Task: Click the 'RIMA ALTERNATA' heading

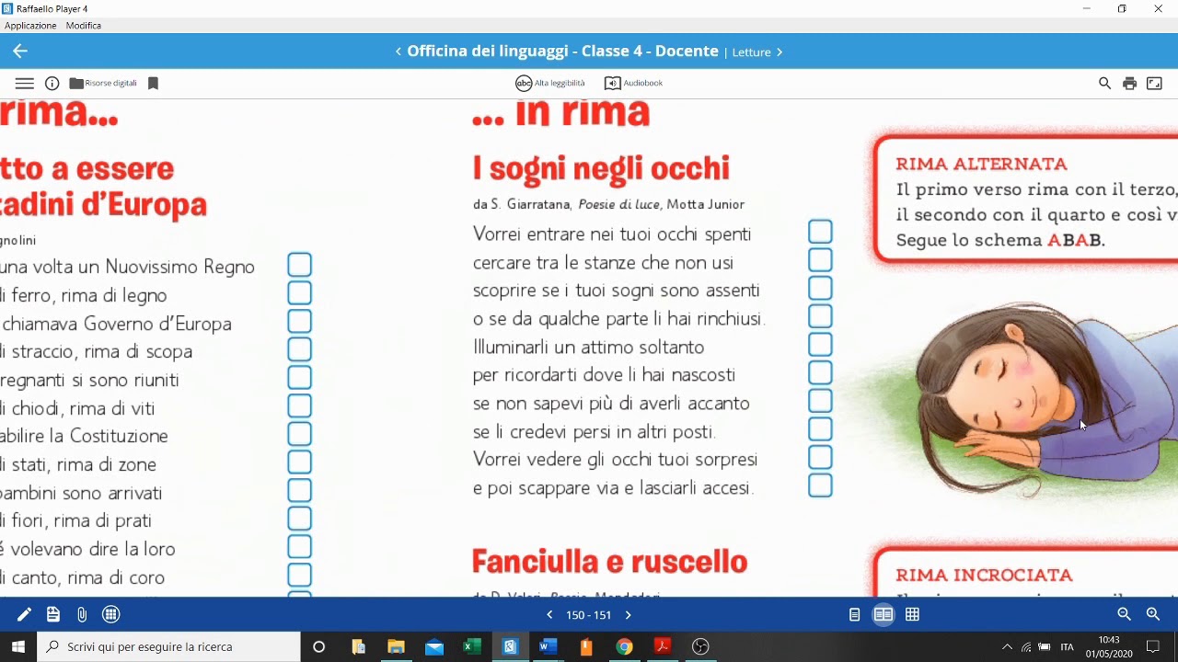Action: (x=981, y=165)
